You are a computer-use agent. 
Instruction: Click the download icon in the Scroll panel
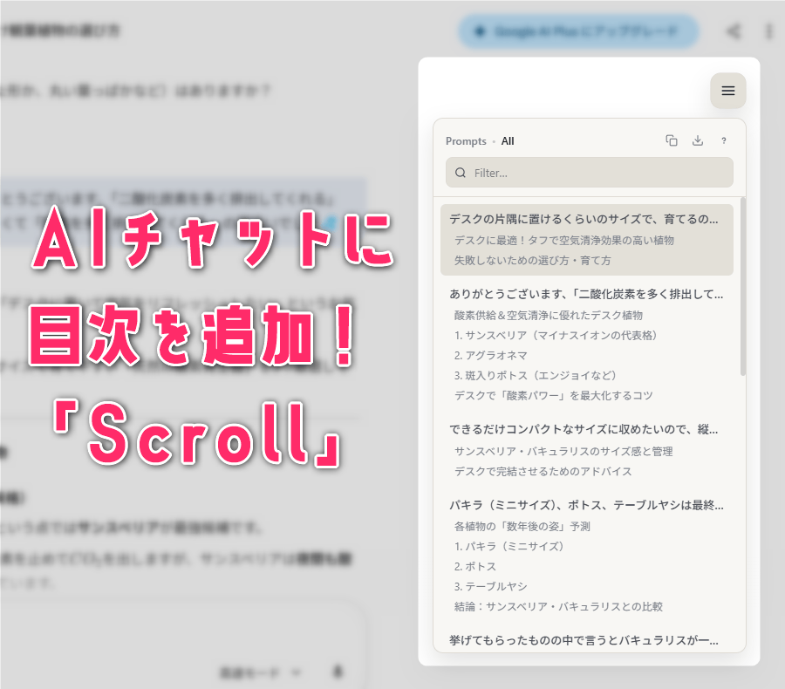697,140
